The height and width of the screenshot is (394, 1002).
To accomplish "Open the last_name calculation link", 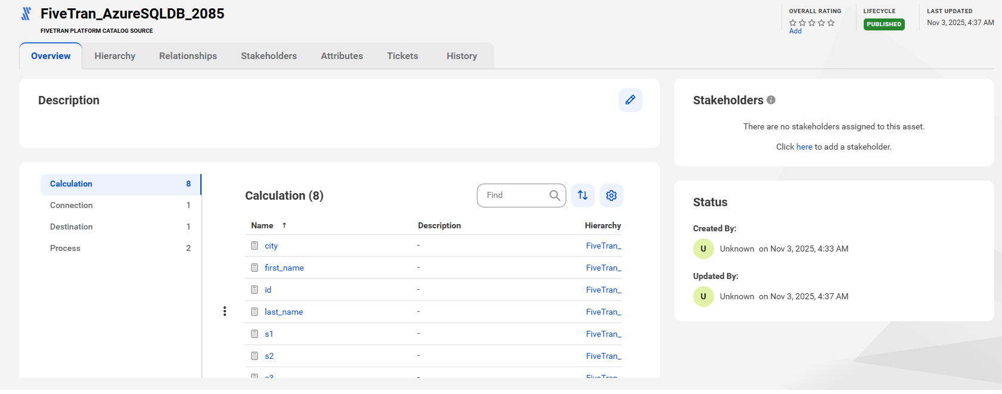I will pyautogui.click(x=284, y=312).
